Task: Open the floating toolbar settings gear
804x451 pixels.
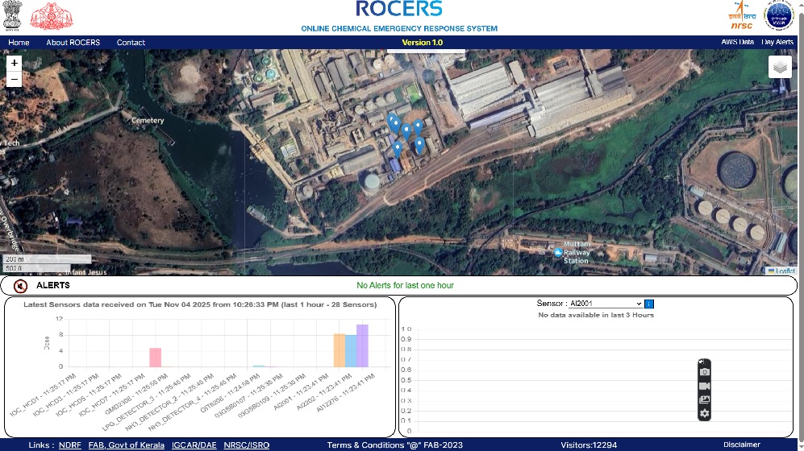Action: click(x=705, y=414)
